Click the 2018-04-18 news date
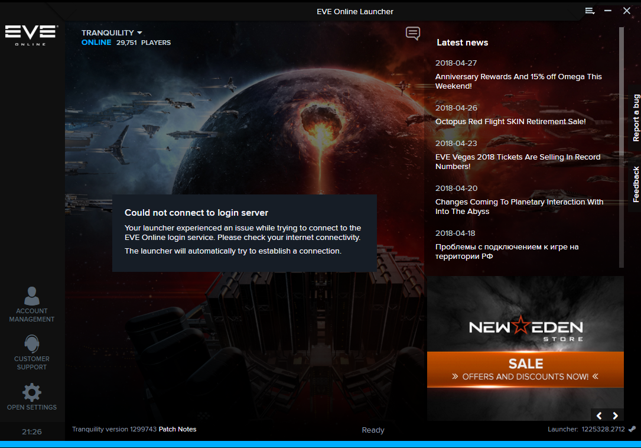Image resolution: width=641 pixels, height=448 pixels. click(x=455, y=233)
